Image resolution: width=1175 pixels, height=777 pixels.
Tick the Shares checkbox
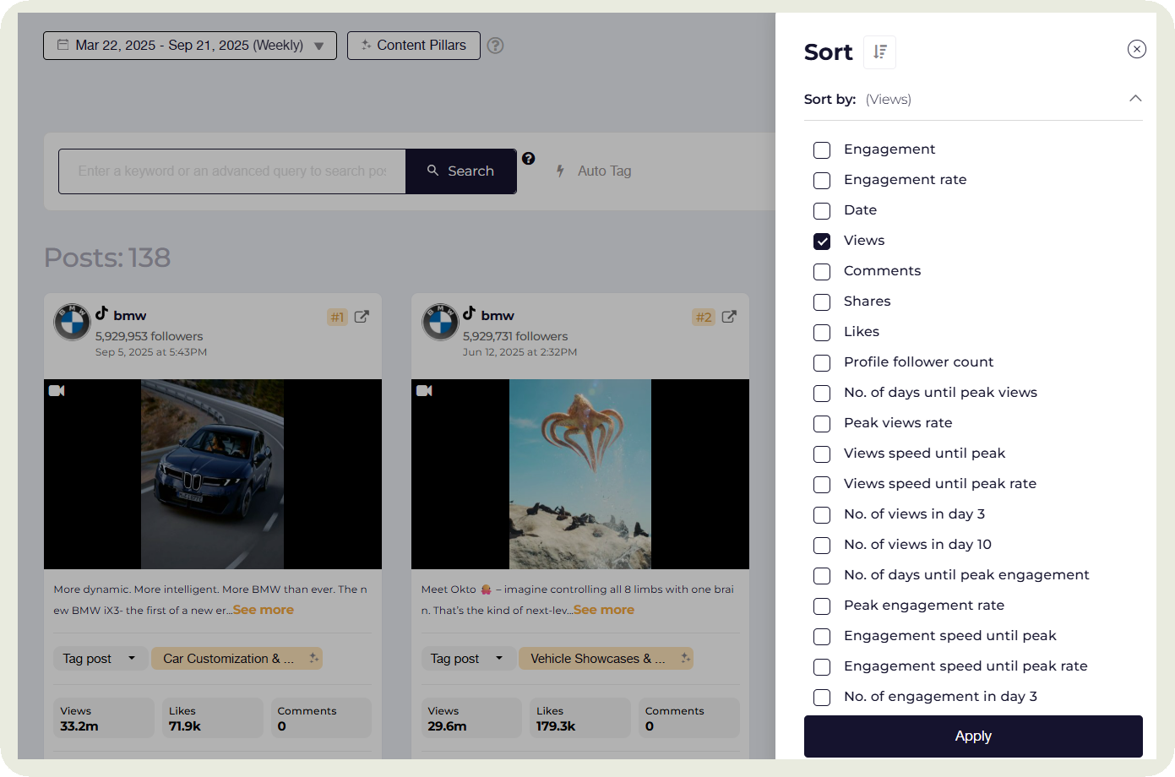coord(822,302)
